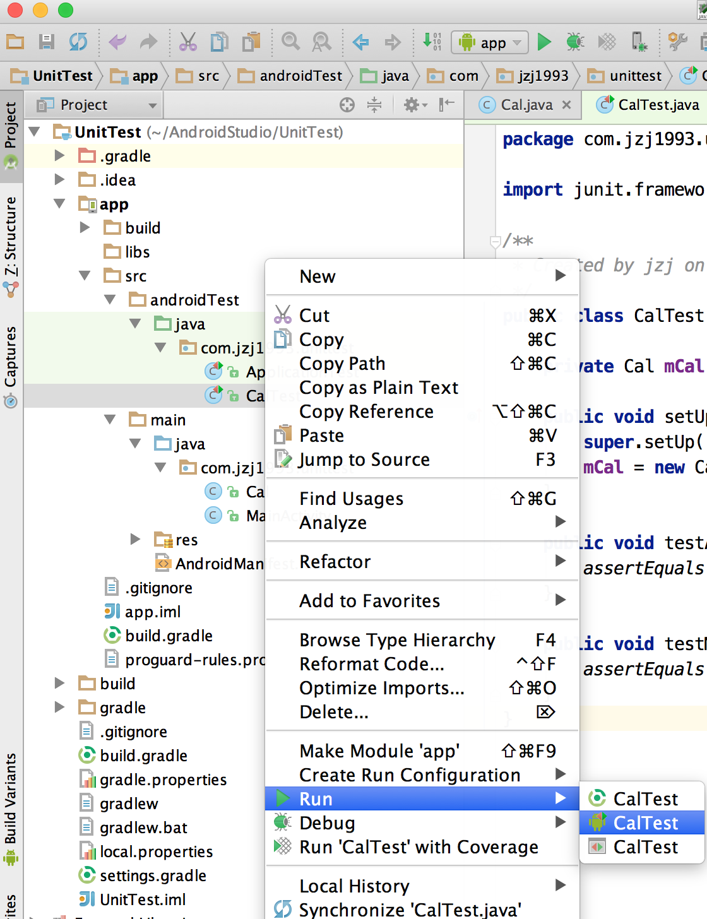Open the app run configuration dropdown
Screen dimensions: 707x919
[490, 43]
